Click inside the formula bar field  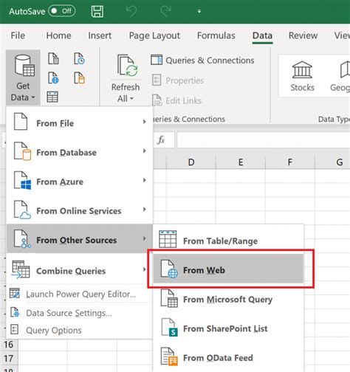(264, 139)
